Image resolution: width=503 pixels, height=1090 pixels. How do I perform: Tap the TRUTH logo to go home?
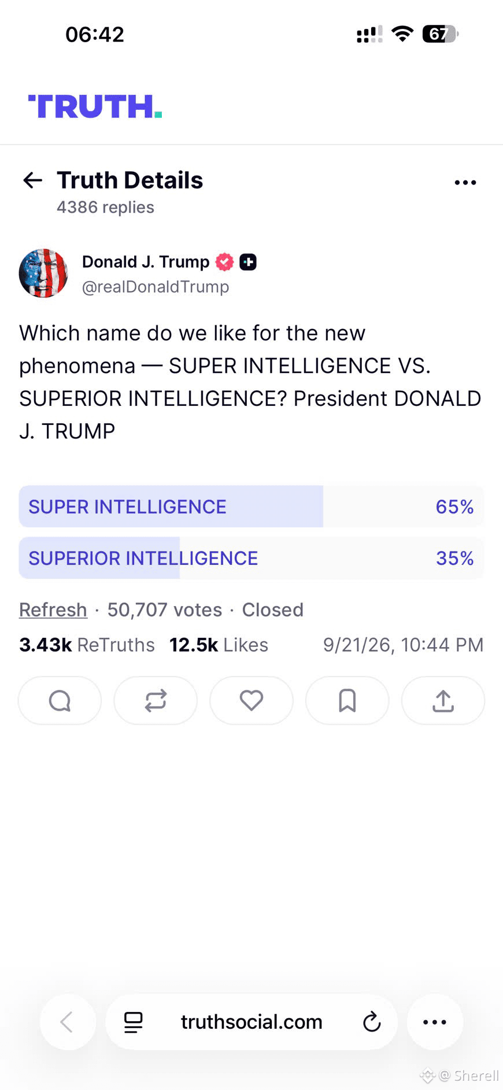pyautogui.click(x=95, y=106)
